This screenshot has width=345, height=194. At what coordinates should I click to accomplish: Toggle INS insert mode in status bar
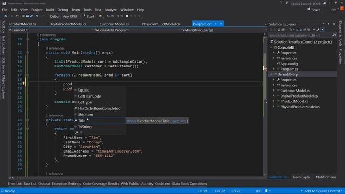click(x=259, y=191)
